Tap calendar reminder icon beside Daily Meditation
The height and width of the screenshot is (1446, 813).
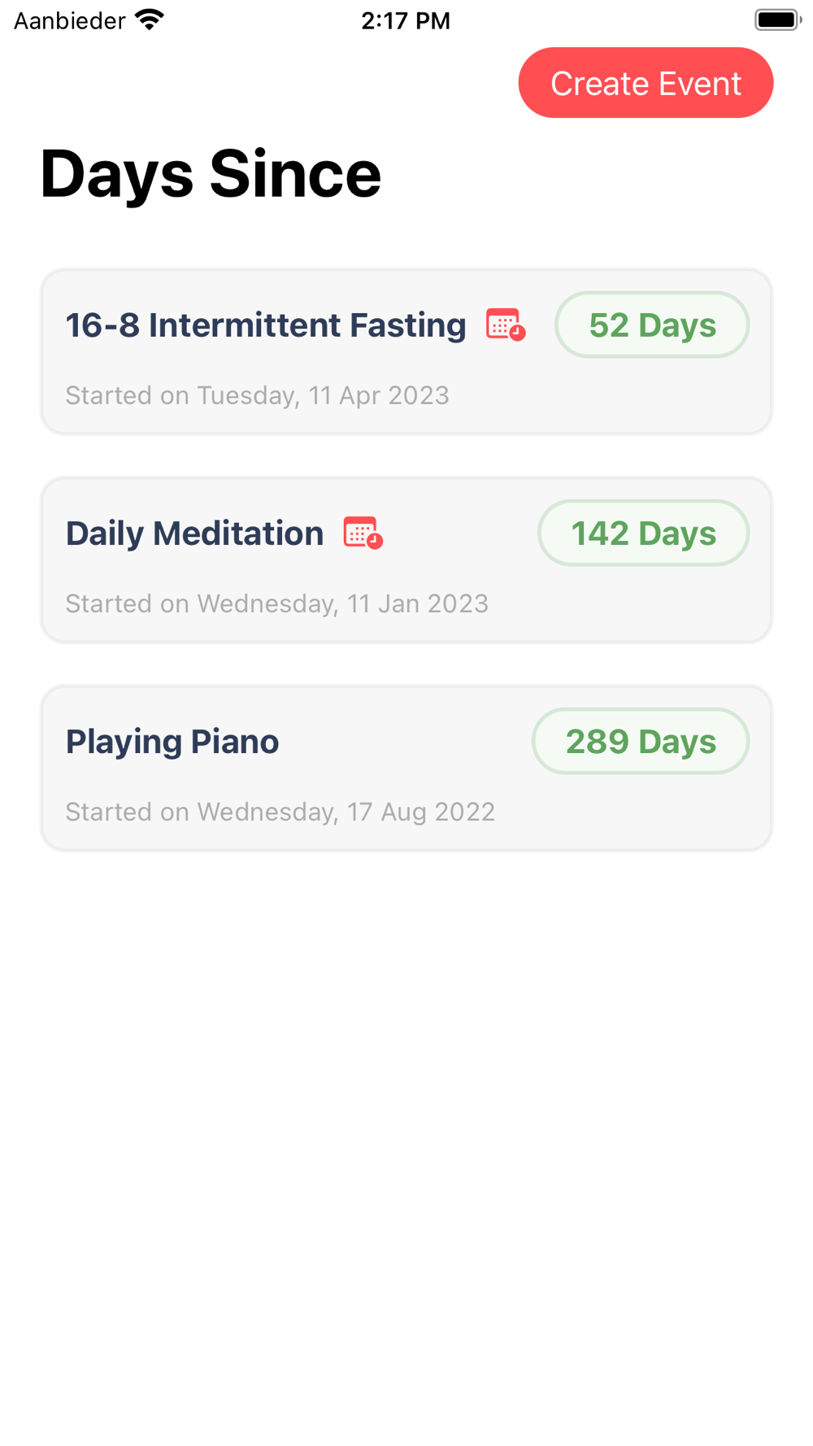(363, 533)
